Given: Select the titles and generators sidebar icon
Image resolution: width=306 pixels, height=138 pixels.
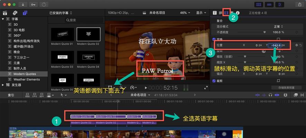Looking at the screenshot, I should tap(25, 13).
